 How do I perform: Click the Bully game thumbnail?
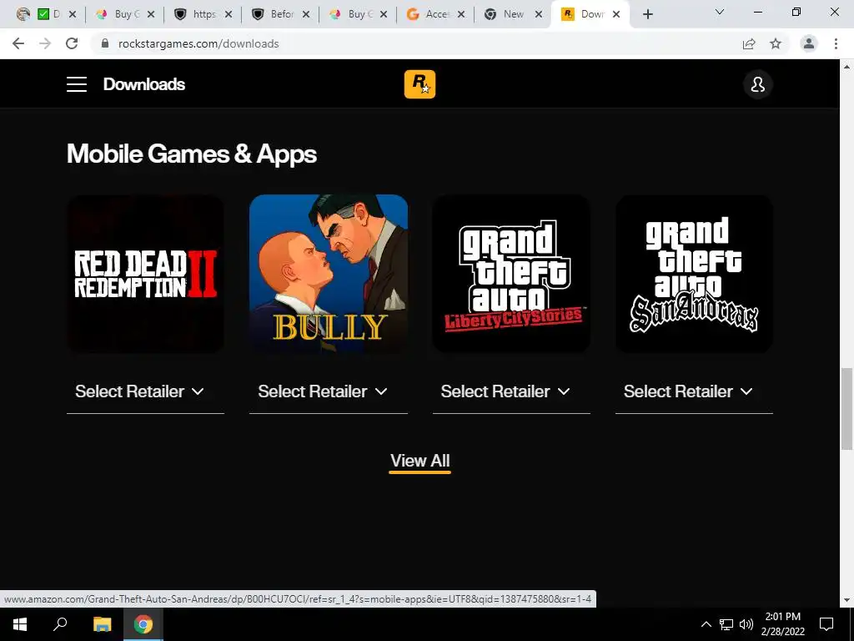pyautogui.click(x=329, y=274)
